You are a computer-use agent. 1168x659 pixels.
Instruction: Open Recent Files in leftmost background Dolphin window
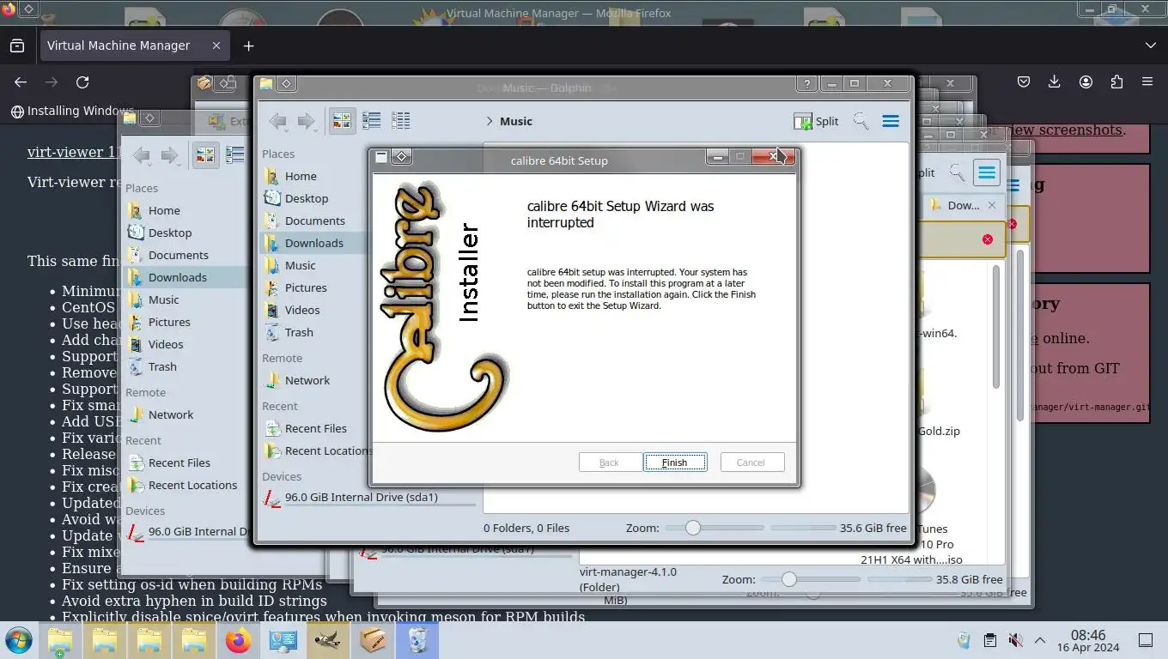tap(179, 463)
